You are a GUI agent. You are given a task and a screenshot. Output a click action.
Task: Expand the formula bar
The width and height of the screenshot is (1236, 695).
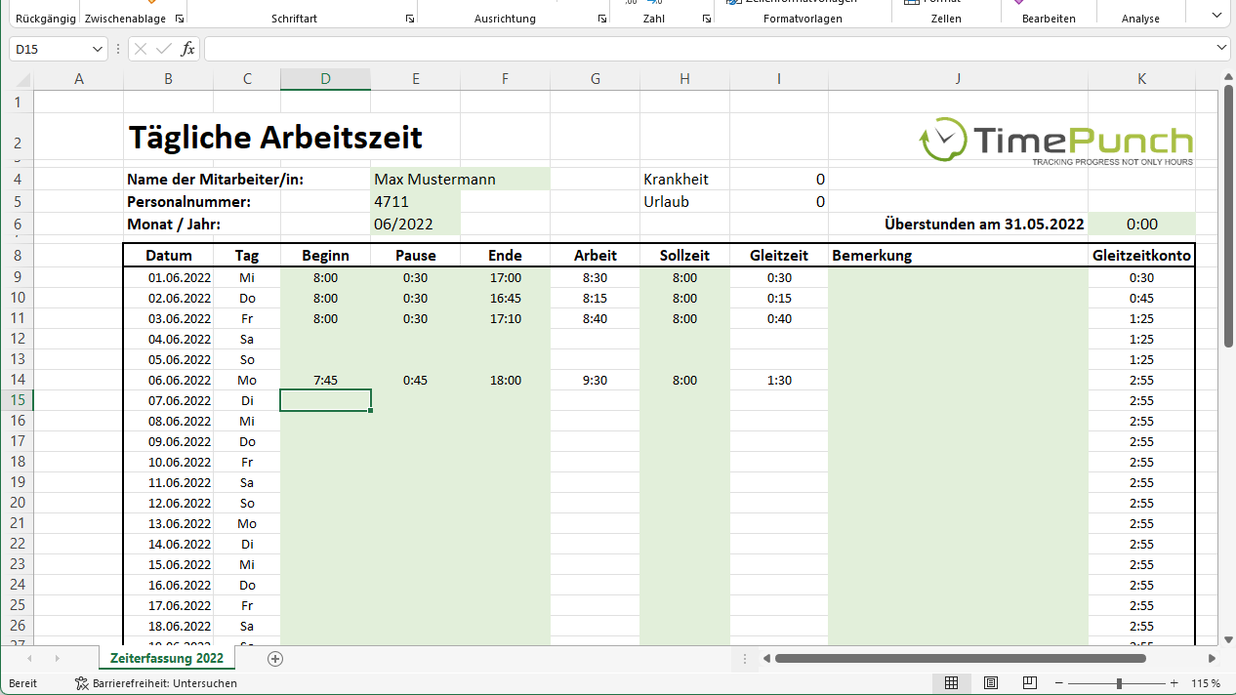point(1222,48)
